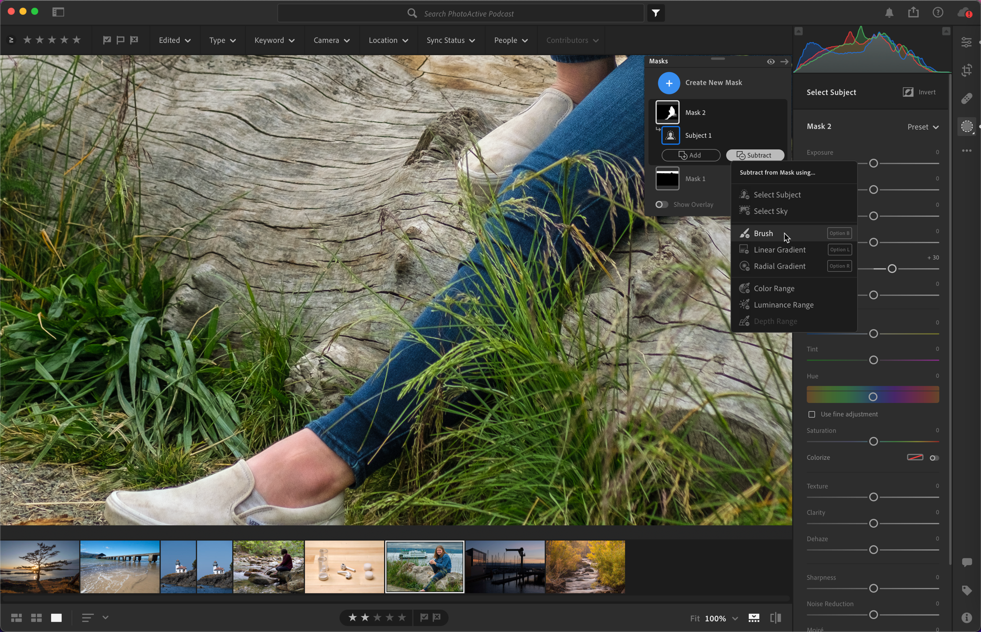The width and height of the screenshot is (981, 632).
Task: Toggle the left panel sidebar icon
Action: click(x=58, y=12)
